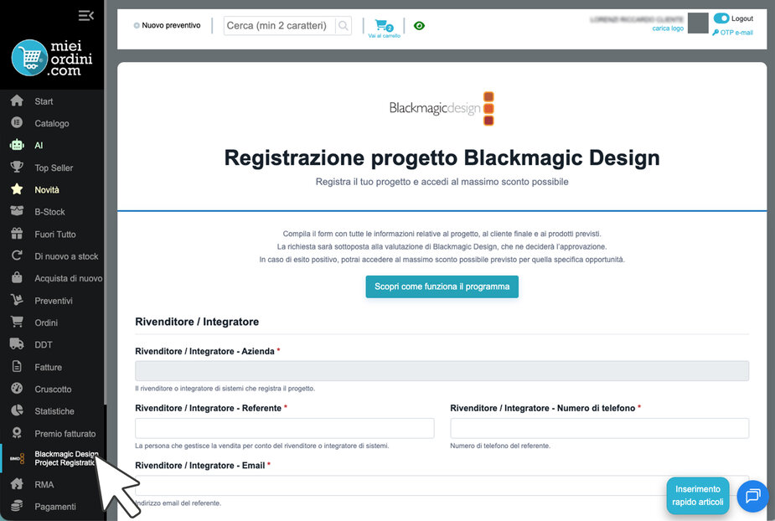Open the Statistiche menu item
775x521 pixels.
tap(53, 410)
